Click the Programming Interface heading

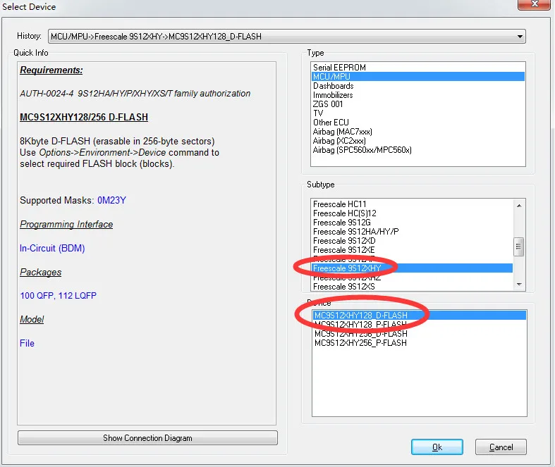pyautogui.click(x=66, y=225)
